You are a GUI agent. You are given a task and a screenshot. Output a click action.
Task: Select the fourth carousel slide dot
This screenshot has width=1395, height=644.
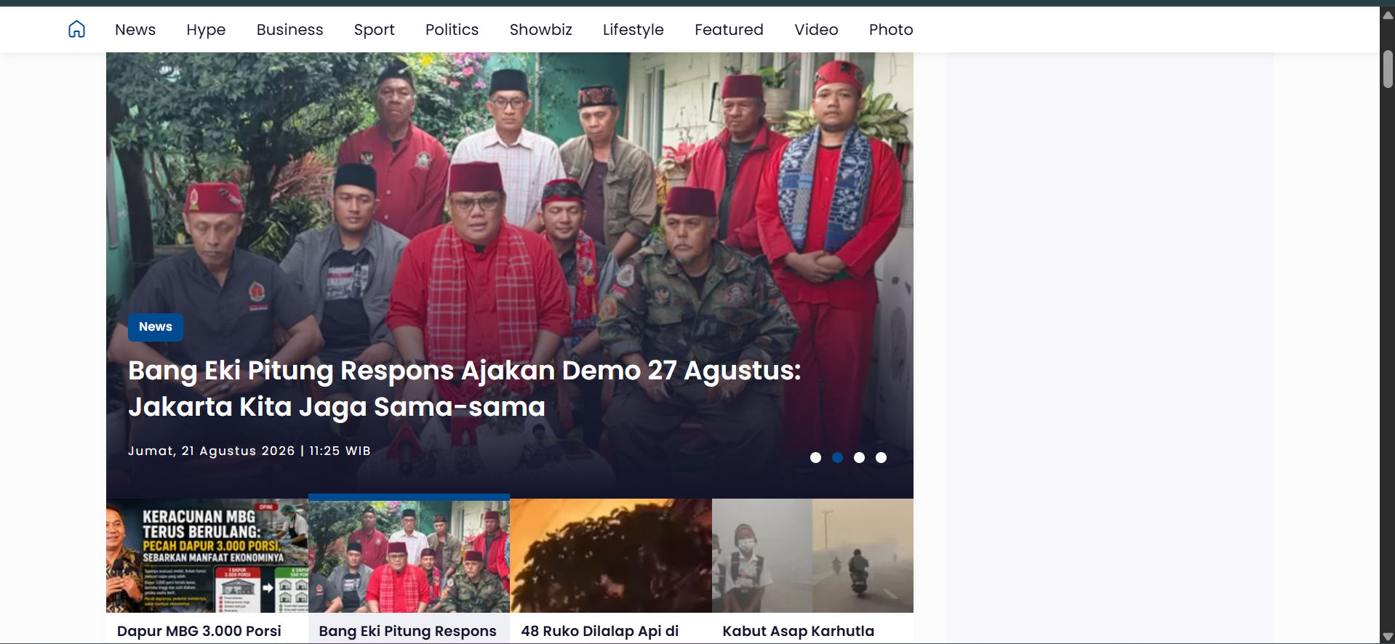coord(881,457)
